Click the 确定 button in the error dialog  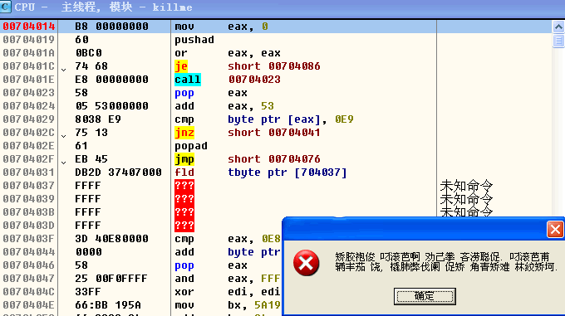click(x=425, y=296)
